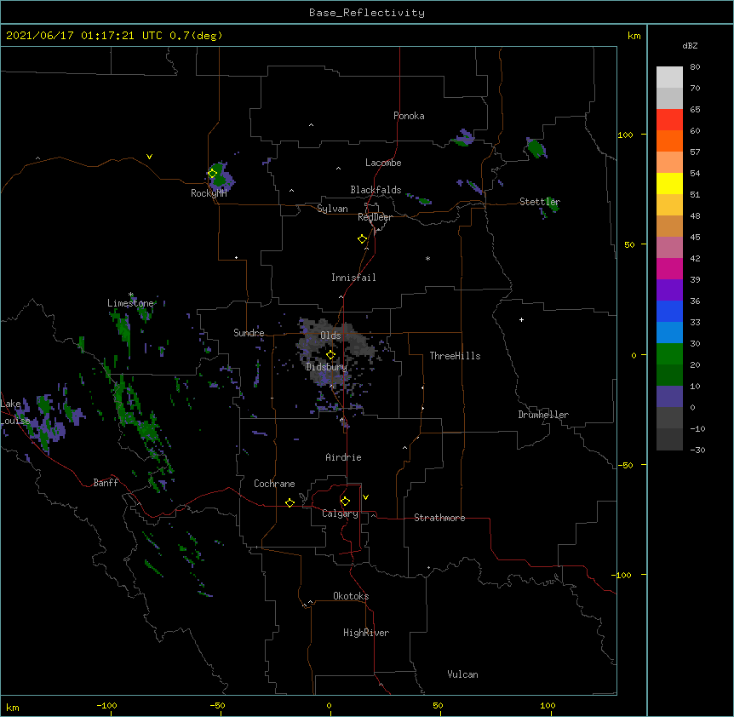Click the Lake Louise label
734x717 pixels.
pos(15,412)
